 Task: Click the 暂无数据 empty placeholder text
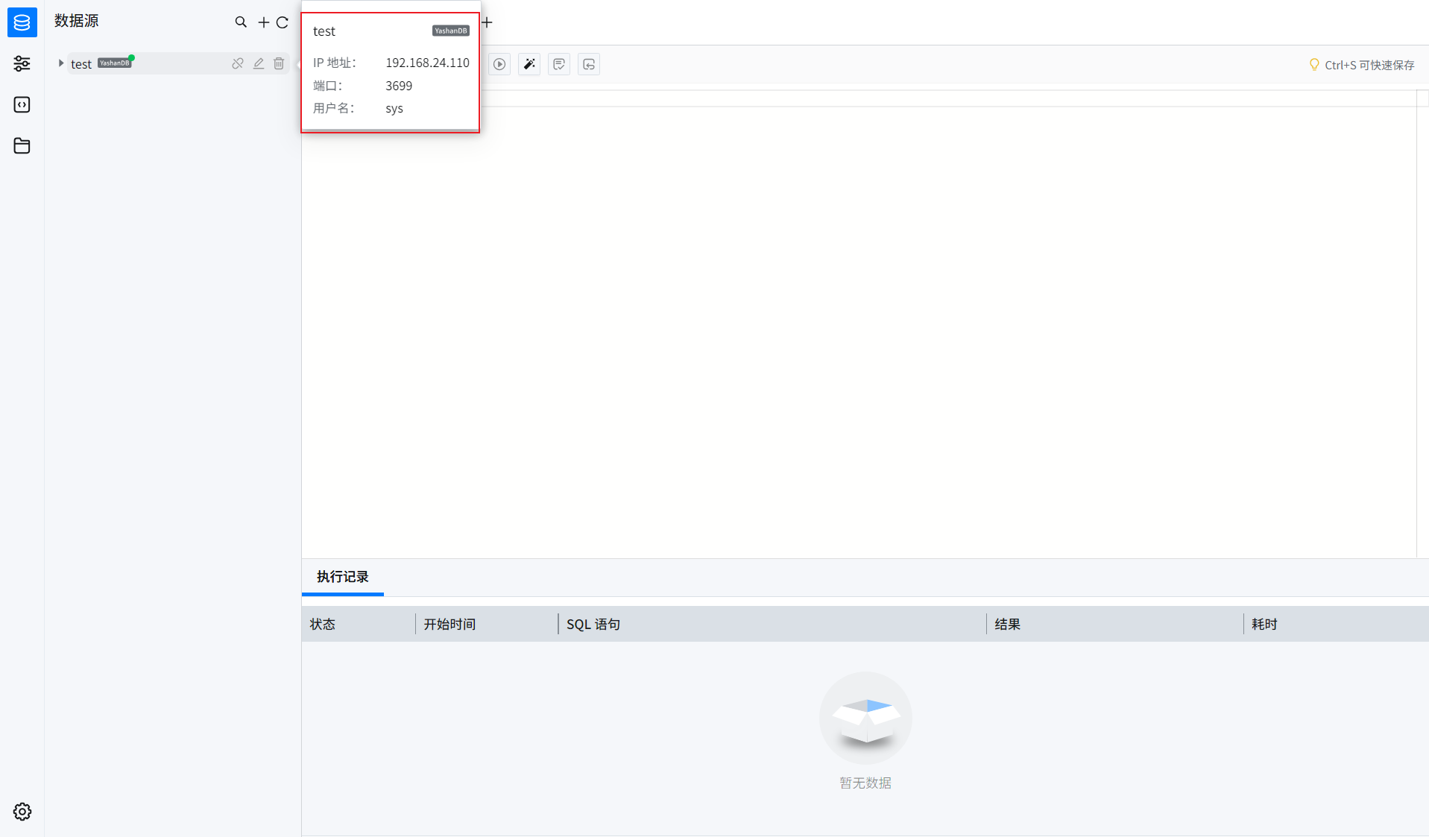(865, 783)
